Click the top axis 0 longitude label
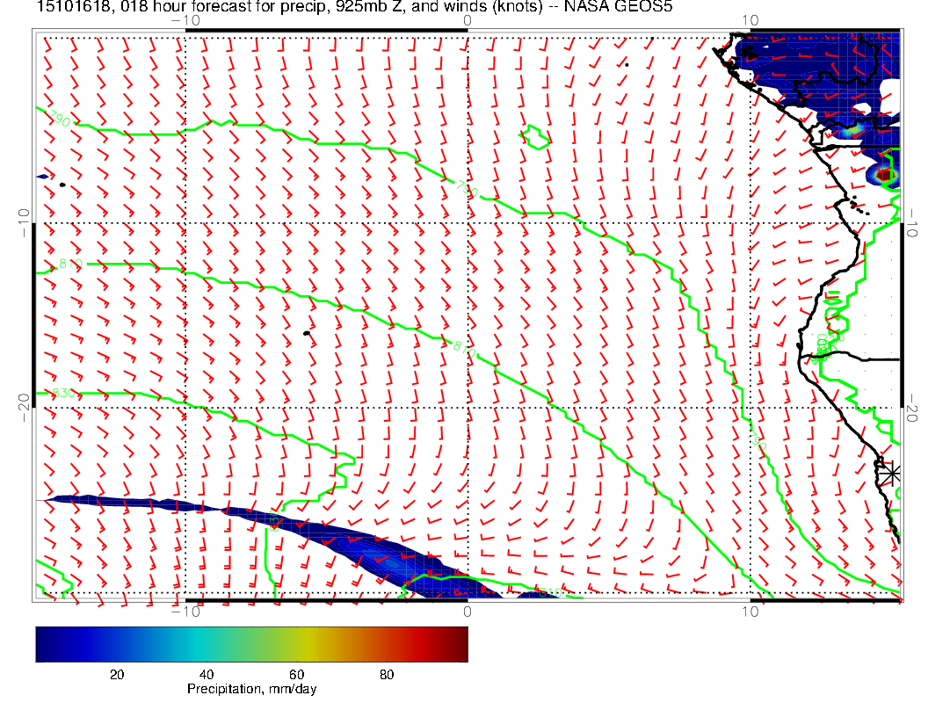This screenshot has width=928, height=717. [467, 20]
